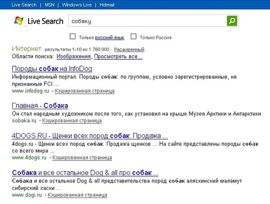View cached page for www.4dogs.ru
Viewport: 270px width, 204px height.
pos(82,158)
